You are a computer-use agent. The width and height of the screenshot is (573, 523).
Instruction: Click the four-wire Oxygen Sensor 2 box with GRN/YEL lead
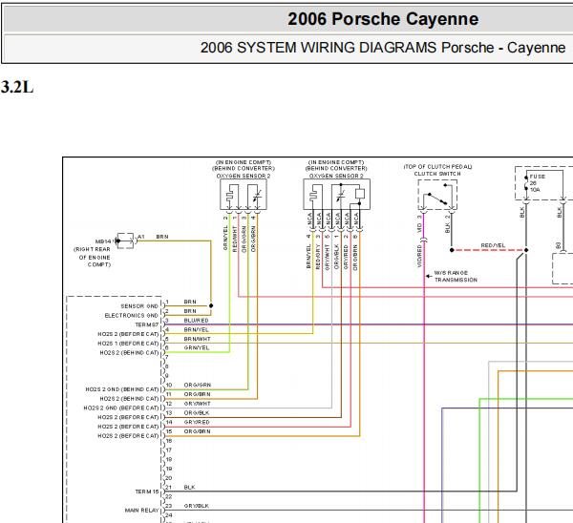[243, 195]
